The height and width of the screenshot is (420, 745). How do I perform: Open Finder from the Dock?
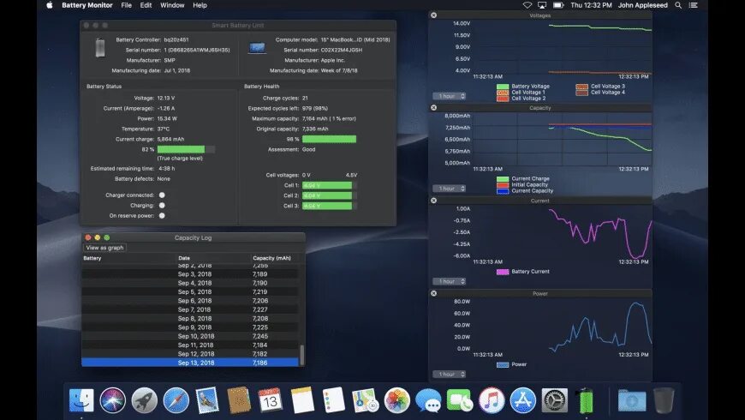point(81,400)
